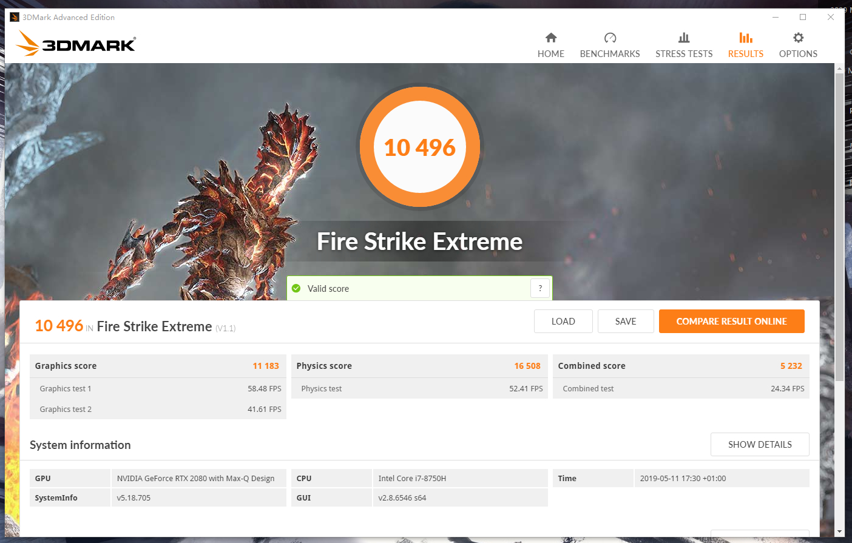Image resolution: width=852 pixels, height=543 pixels.
Task: Click the LOAD button
Action: (x=563, y=322)
